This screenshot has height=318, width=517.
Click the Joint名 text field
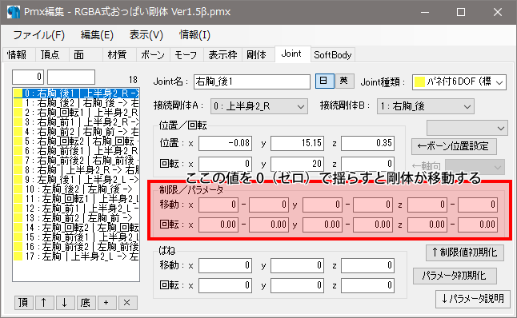tap(252, 81)
